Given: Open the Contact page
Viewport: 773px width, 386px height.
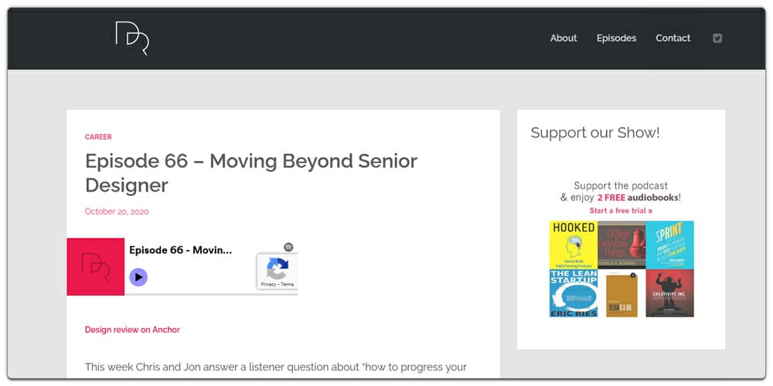Looking at the screenshot, I should click(x=673, y=39).
